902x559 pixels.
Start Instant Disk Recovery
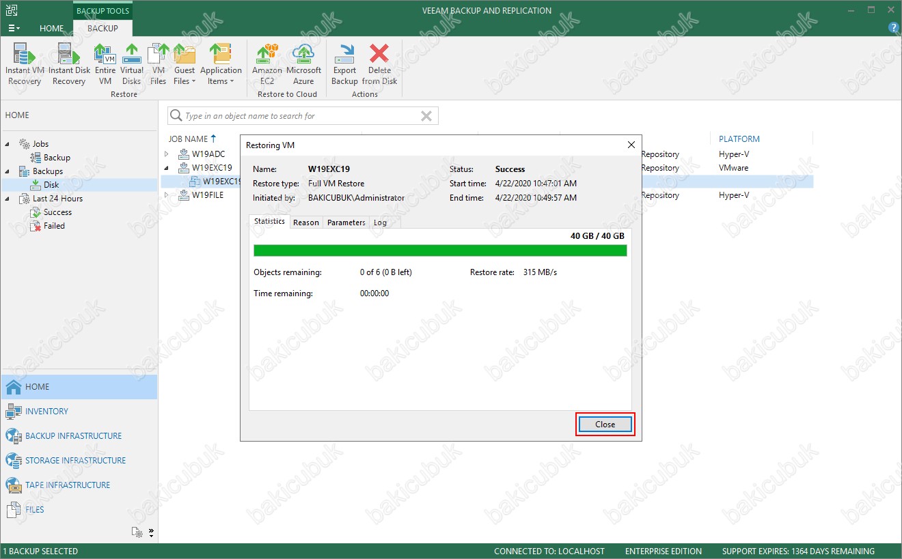point(69,64)
